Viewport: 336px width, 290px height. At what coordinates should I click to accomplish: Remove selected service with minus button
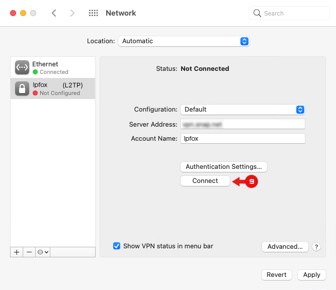pyautogui.click(x=29, y=252)
